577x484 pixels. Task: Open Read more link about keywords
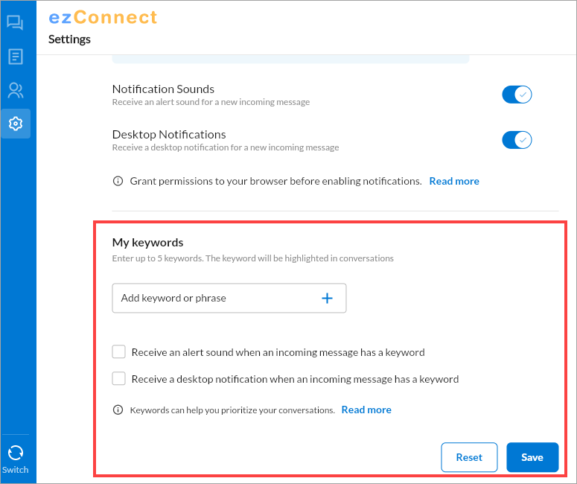tap(366, 410)
